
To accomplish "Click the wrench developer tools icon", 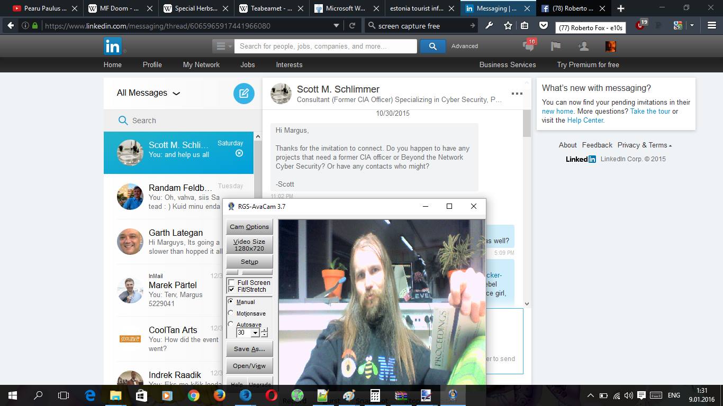I will pos(490,25).
